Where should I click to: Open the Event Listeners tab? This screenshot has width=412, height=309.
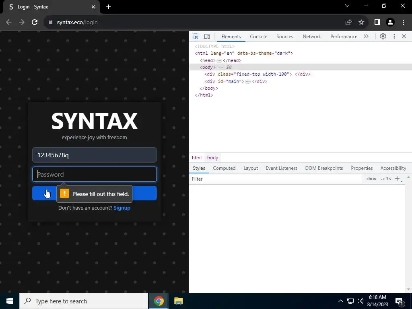click(281, 168)
